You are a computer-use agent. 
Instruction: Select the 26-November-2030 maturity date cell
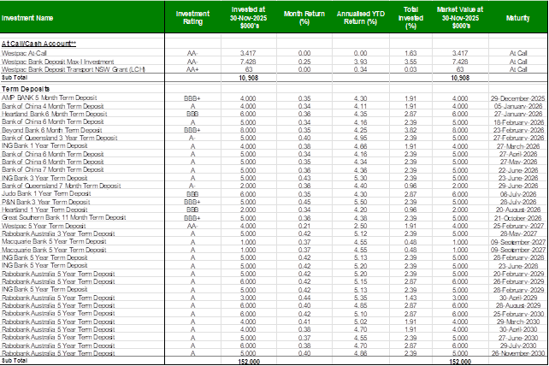click(514, 351)
